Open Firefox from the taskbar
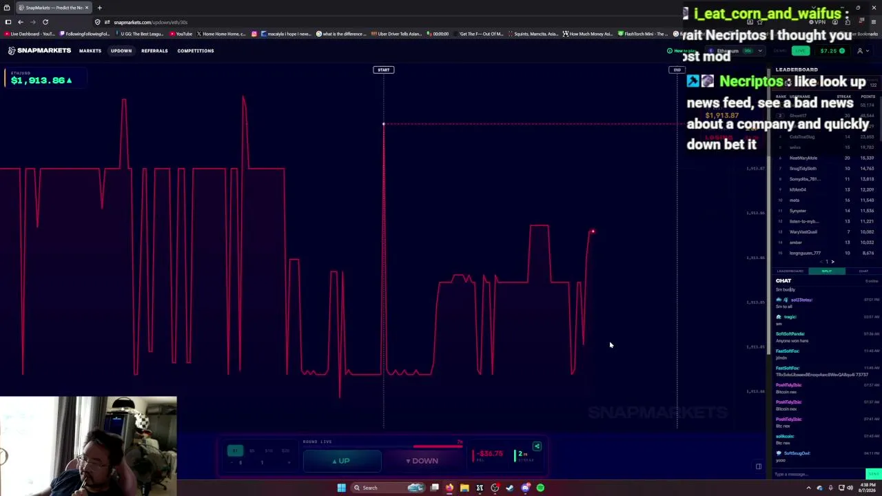Image resolution: width=882 pixels, height=496 pixels. tap(449, 488)
